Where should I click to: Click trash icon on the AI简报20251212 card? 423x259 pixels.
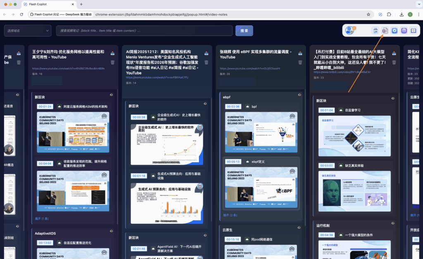coord(206,62)
